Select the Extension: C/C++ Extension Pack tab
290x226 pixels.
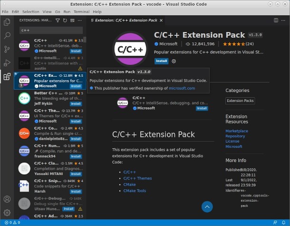[126, 20]
